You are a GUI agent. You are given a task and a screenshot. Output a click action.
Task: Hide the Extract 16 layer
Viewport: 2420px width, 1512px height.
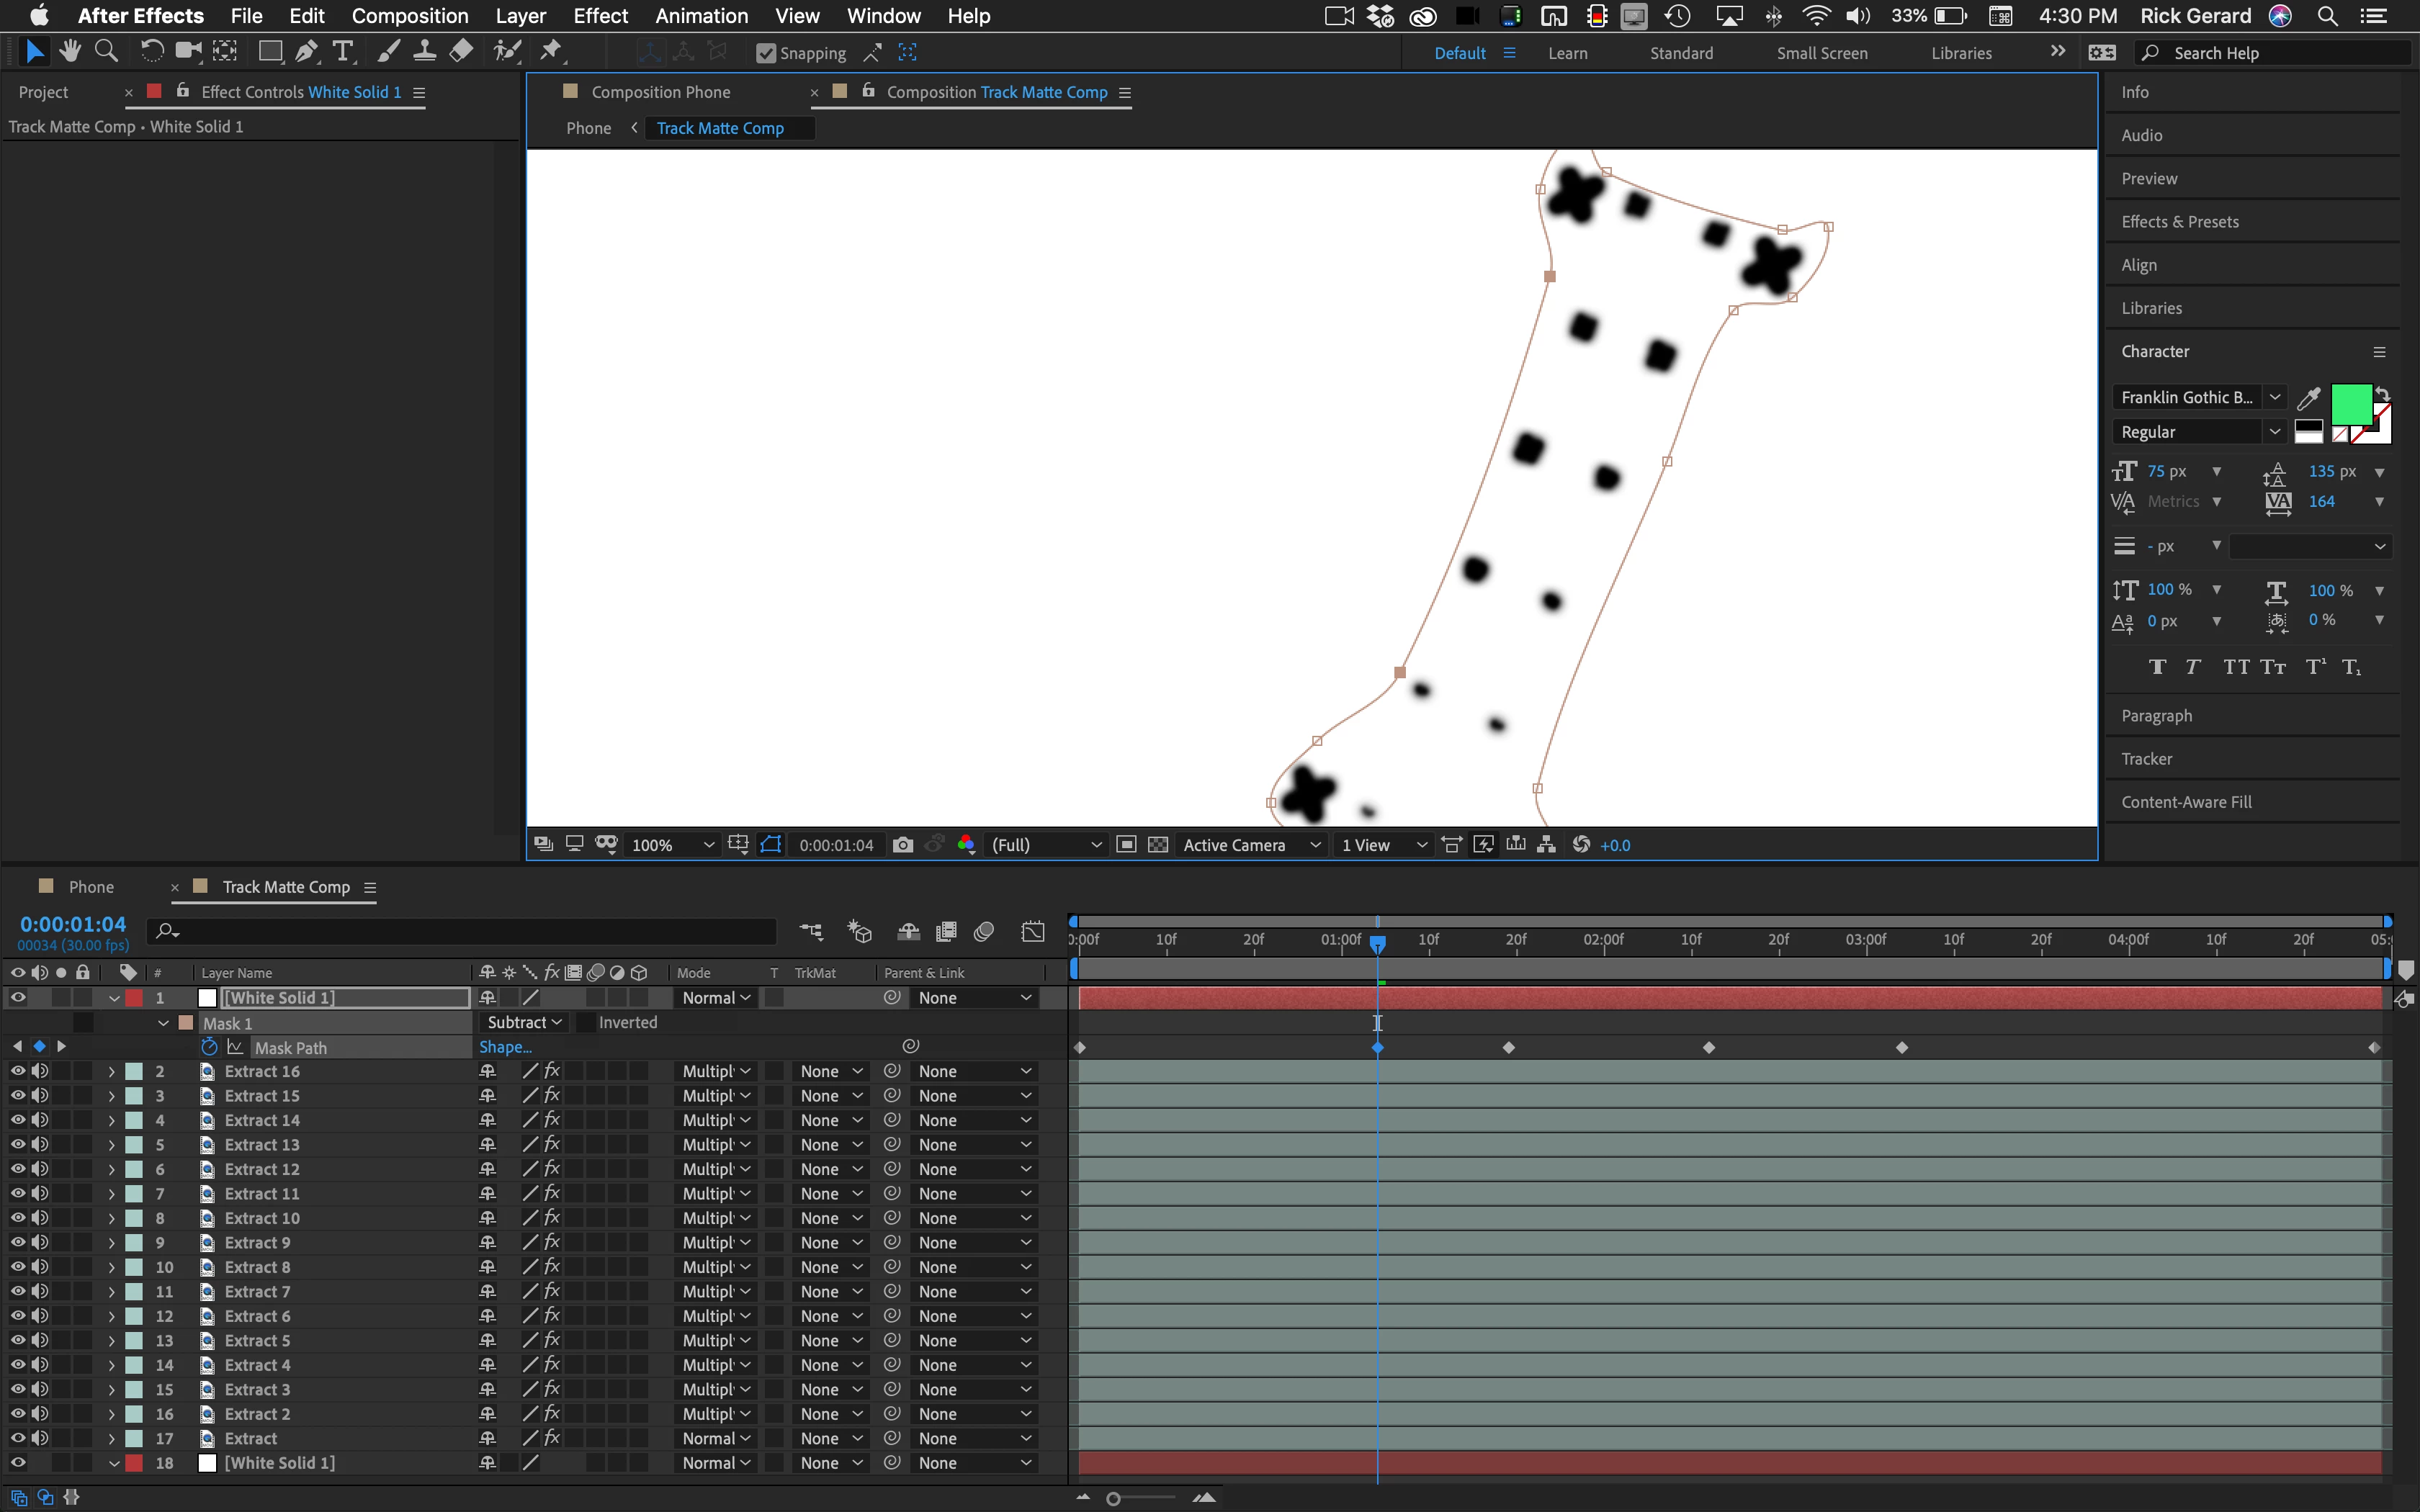pos(18,1071)
